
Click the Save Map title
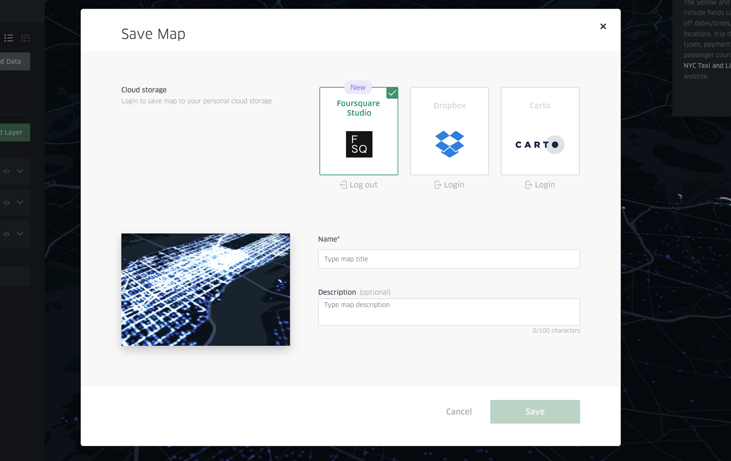pos(153,34)
